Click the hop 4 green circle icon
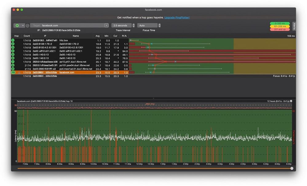Viewport: 307px width, 186px height. pyautogui.click(x=13, y=51)
